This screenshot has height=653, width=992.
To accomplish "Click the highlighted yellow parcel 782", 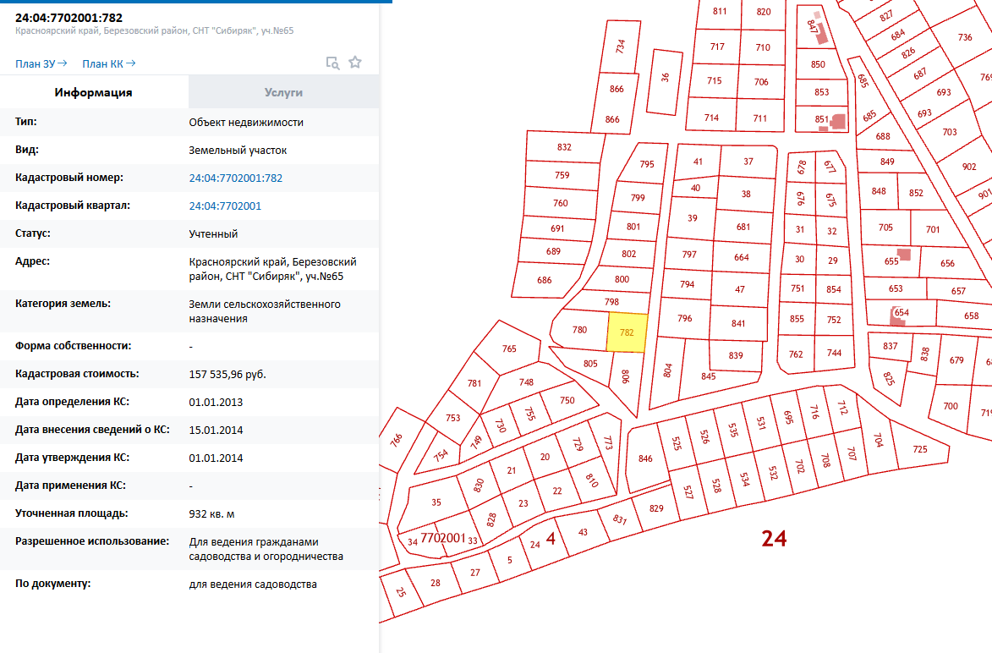I will click(627, 332).
